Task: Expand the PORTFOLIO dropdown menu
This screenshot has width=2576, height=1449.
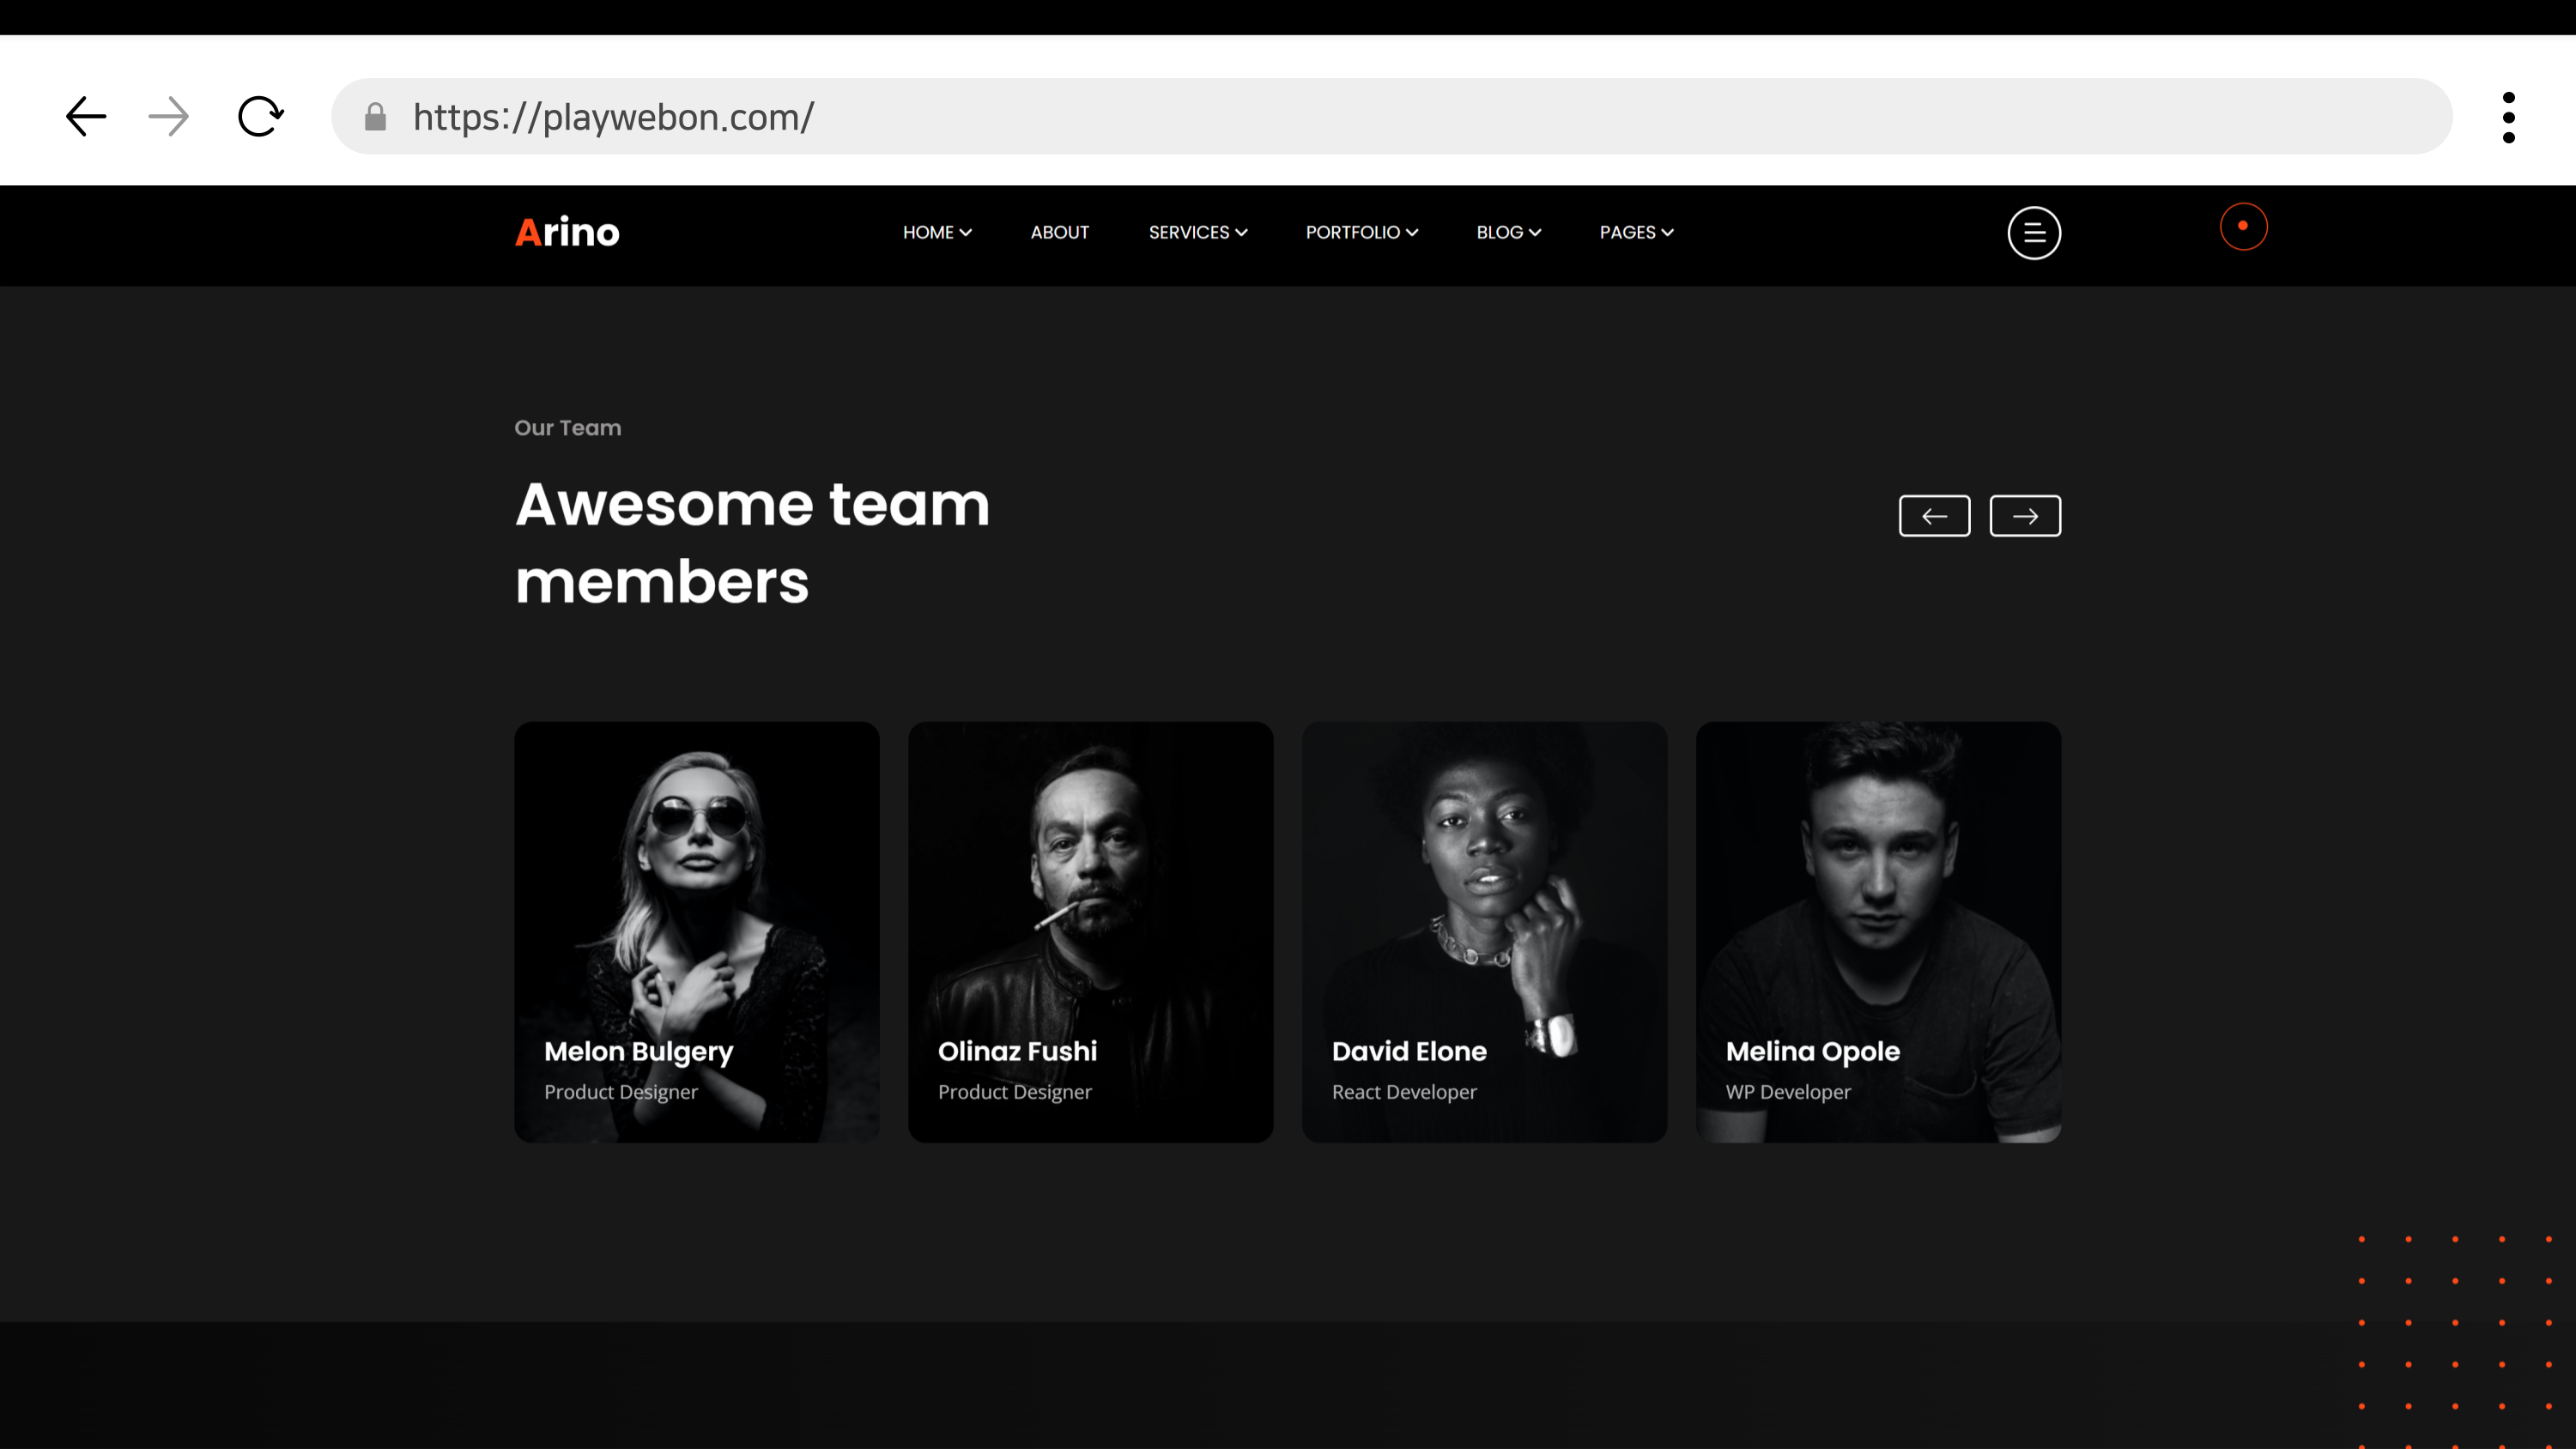Action: [x=1361, y=232]
